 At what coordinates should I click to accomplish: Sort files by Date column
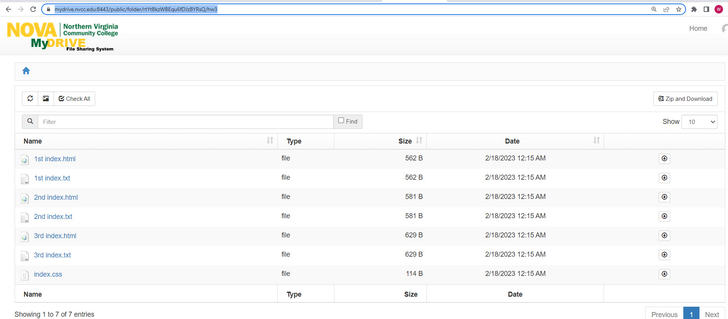pos(596,141)
